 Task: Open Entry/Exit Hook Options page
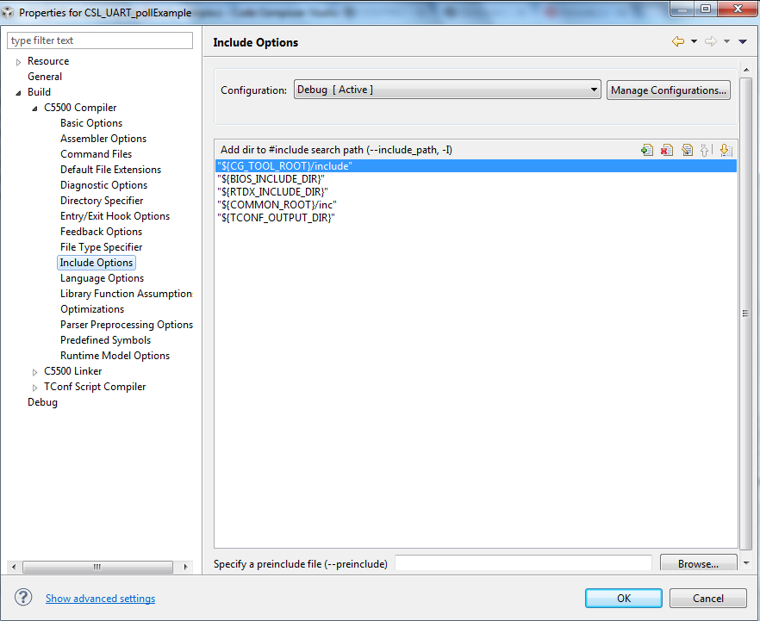click(115, 216)
